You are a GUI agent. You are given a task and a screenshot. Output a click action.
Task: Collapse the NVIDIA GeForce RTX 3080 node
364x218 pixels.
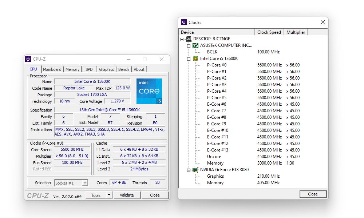click(189, 170)
